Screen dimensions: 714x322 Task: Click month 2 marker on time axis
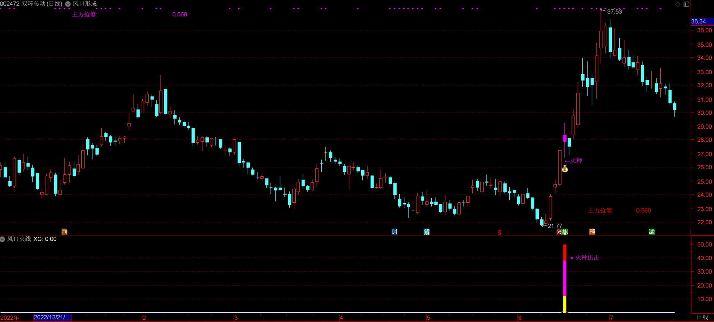tap(144, 318)
